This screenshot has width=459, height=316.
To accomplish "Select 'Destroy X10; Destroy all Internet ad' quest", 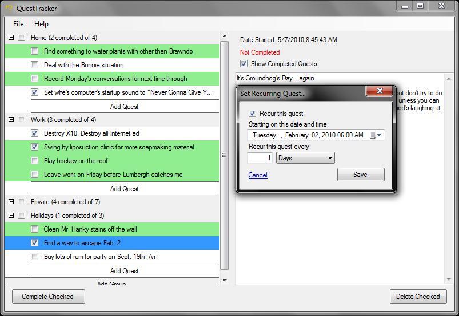I will [x=91, y=133].
